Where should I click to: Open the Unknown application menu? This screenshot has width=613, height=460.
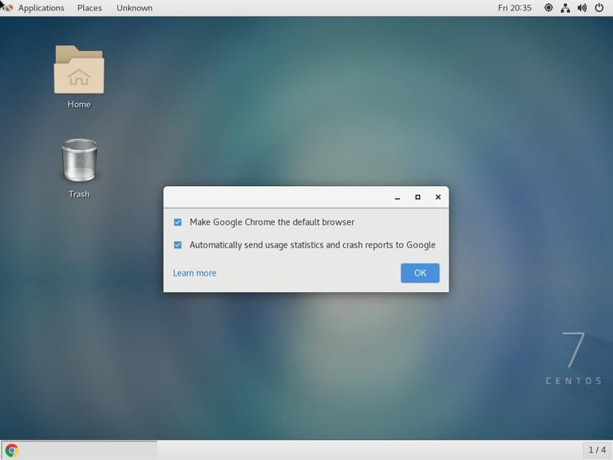click(x=134, y=8)
